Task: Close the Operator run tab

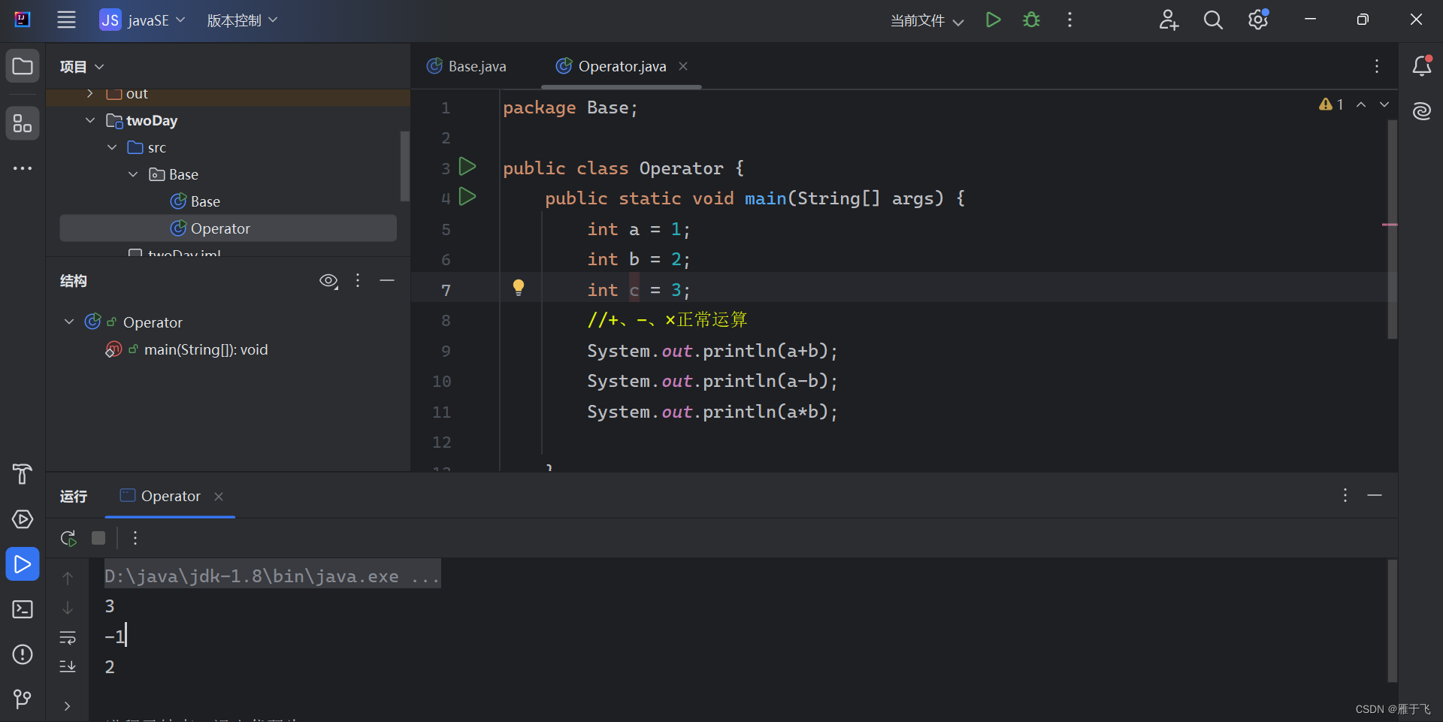Action: point(219,497)
